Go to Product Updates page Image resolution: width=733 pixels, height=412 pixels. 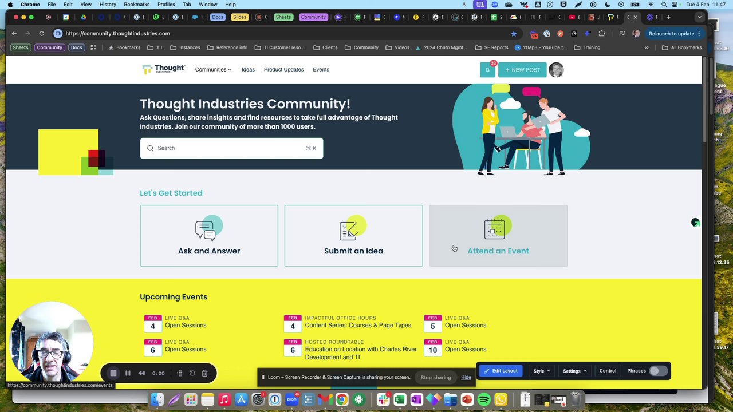click(x=283, y=70)
